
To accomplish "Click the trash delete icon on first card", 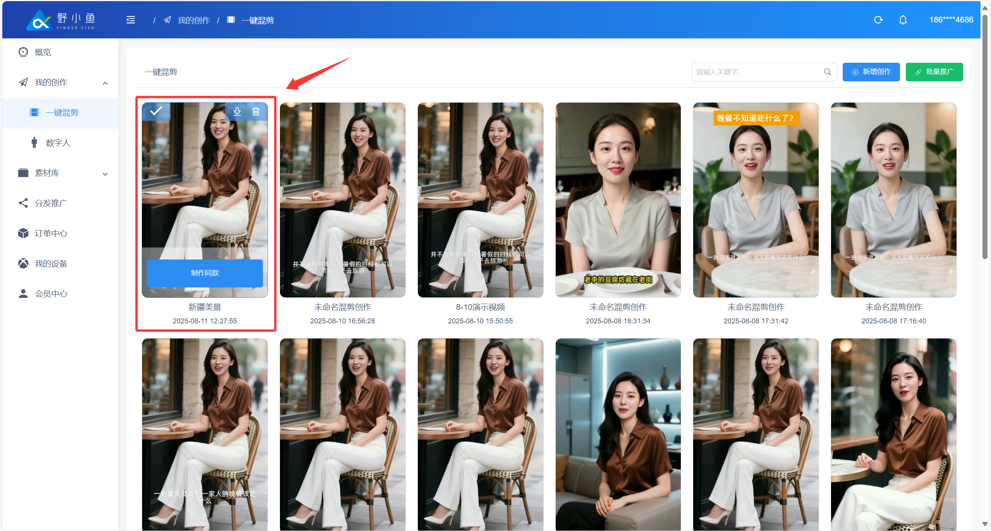I will [x=256, y=112].
